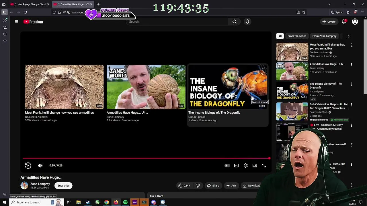Enter fullscreen on the video player

tap(264, 166)
